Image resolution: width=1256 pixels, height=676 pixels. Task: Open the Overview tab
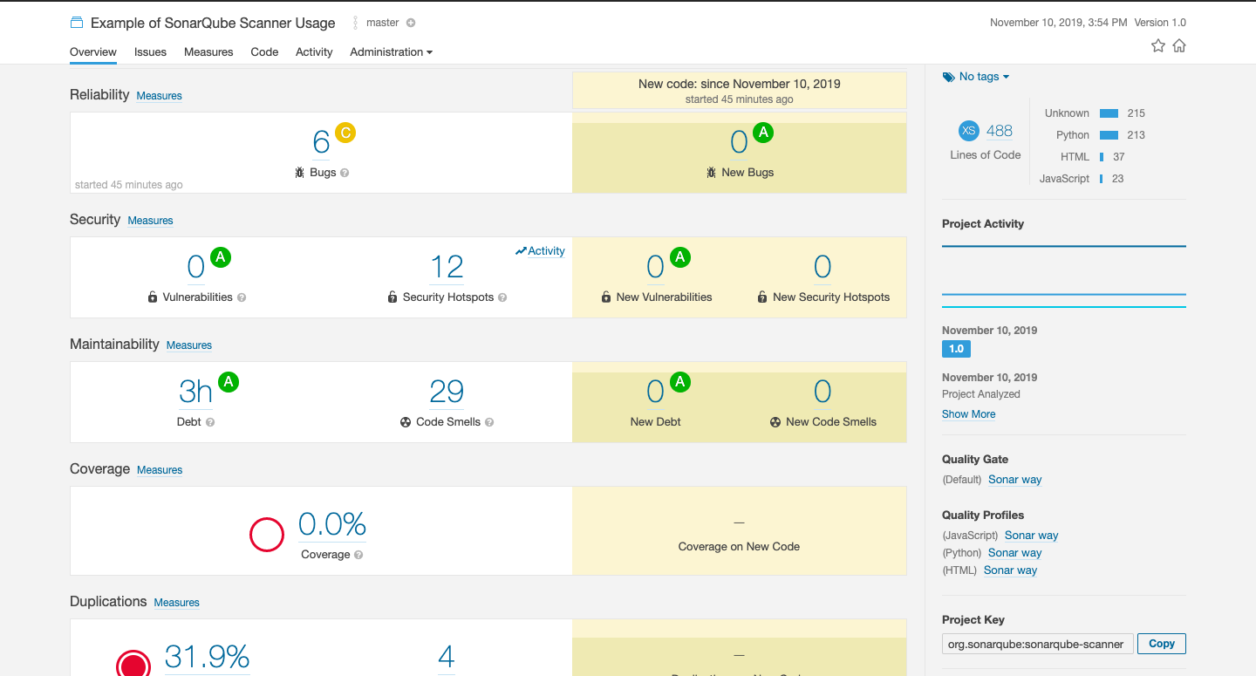pos(93,52)
